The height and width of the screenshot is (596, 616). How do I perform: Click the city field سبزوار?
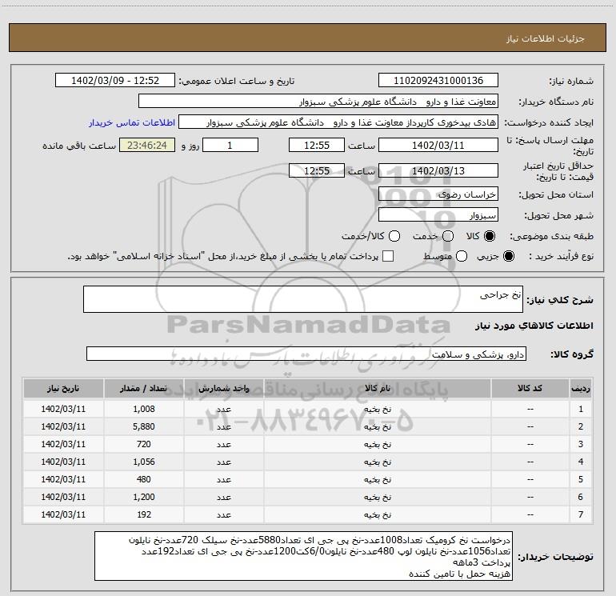point(438,215)
